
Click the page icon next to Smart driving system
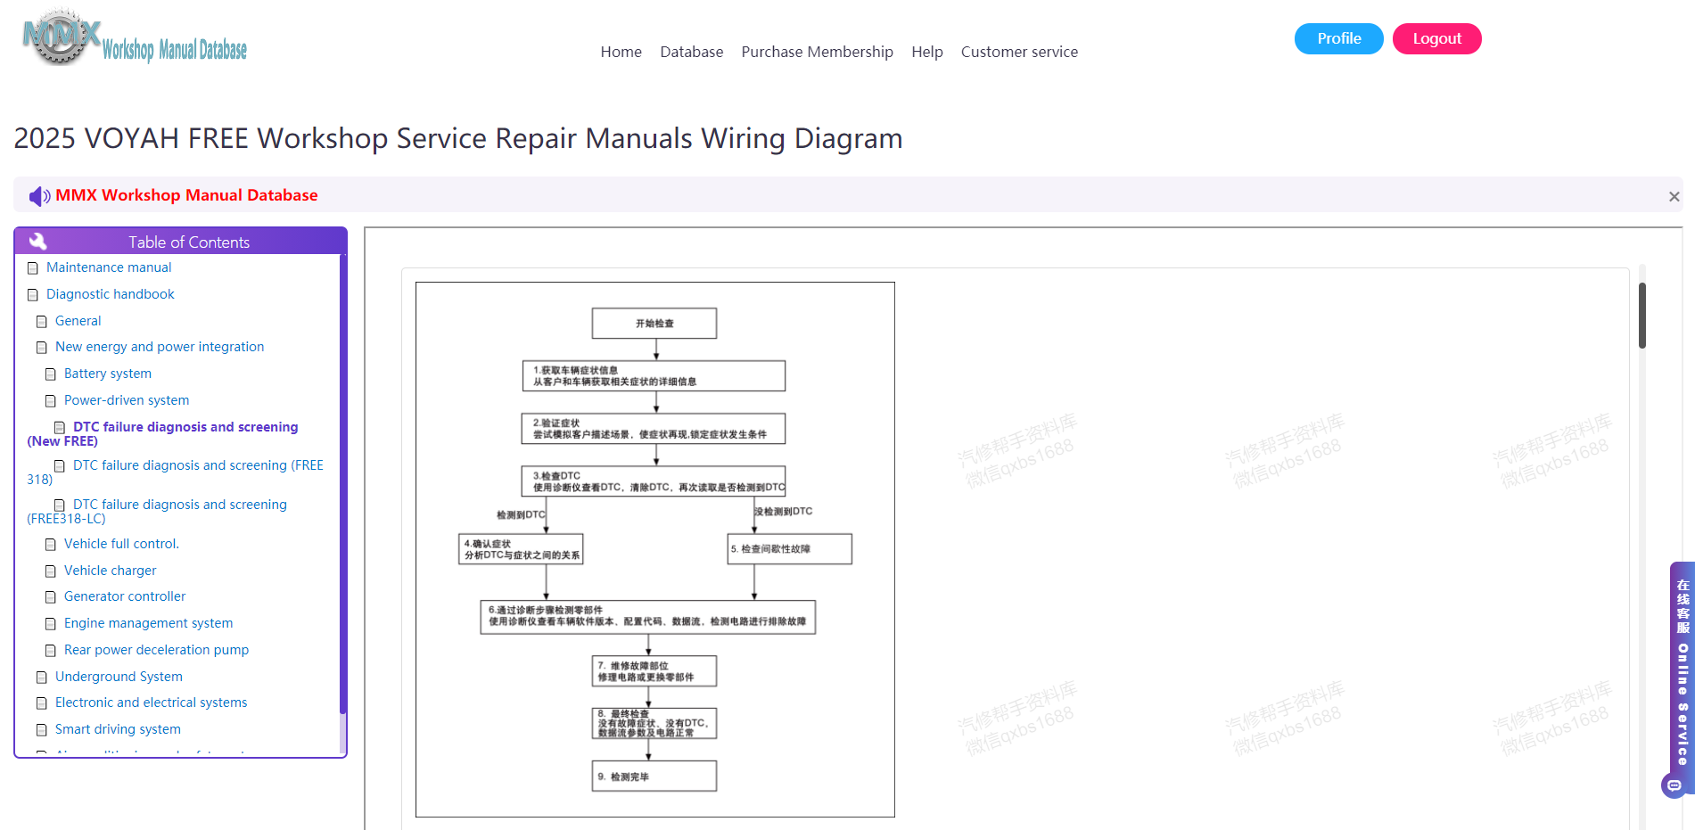pyautogui.click(x=42, y=730)
